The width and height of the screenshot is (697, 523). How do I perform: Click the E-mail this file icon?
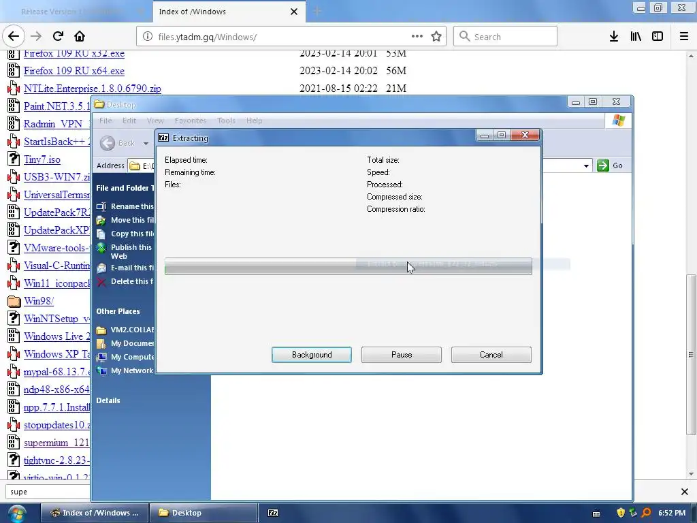101,268
